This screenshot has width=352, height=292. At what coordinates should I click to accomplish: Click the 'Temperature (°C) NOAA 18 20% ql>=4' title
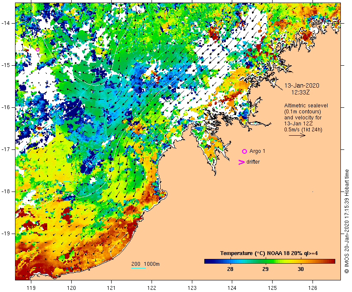(269, 253)
